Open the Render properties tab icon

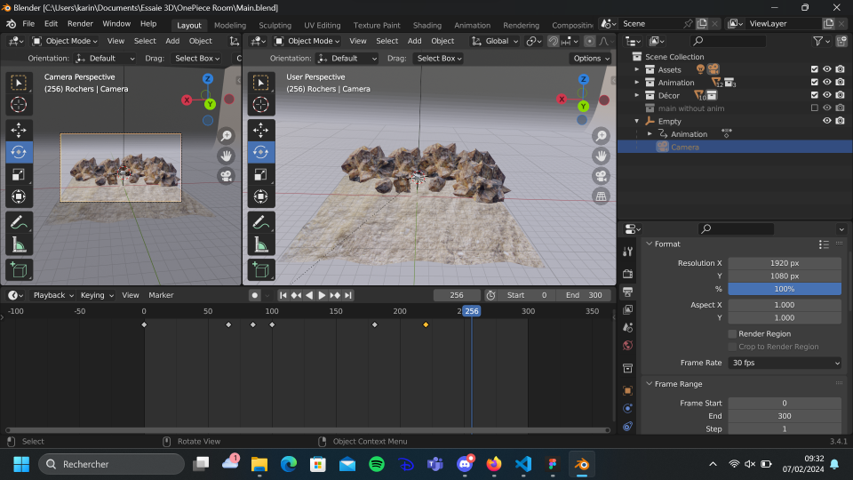pos(628,273)
